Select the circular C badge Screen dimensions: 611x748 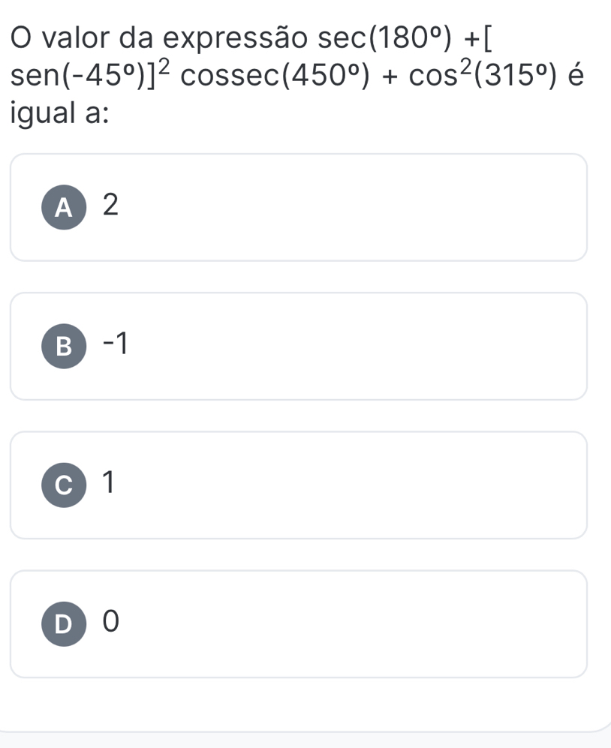click(64, 485)
